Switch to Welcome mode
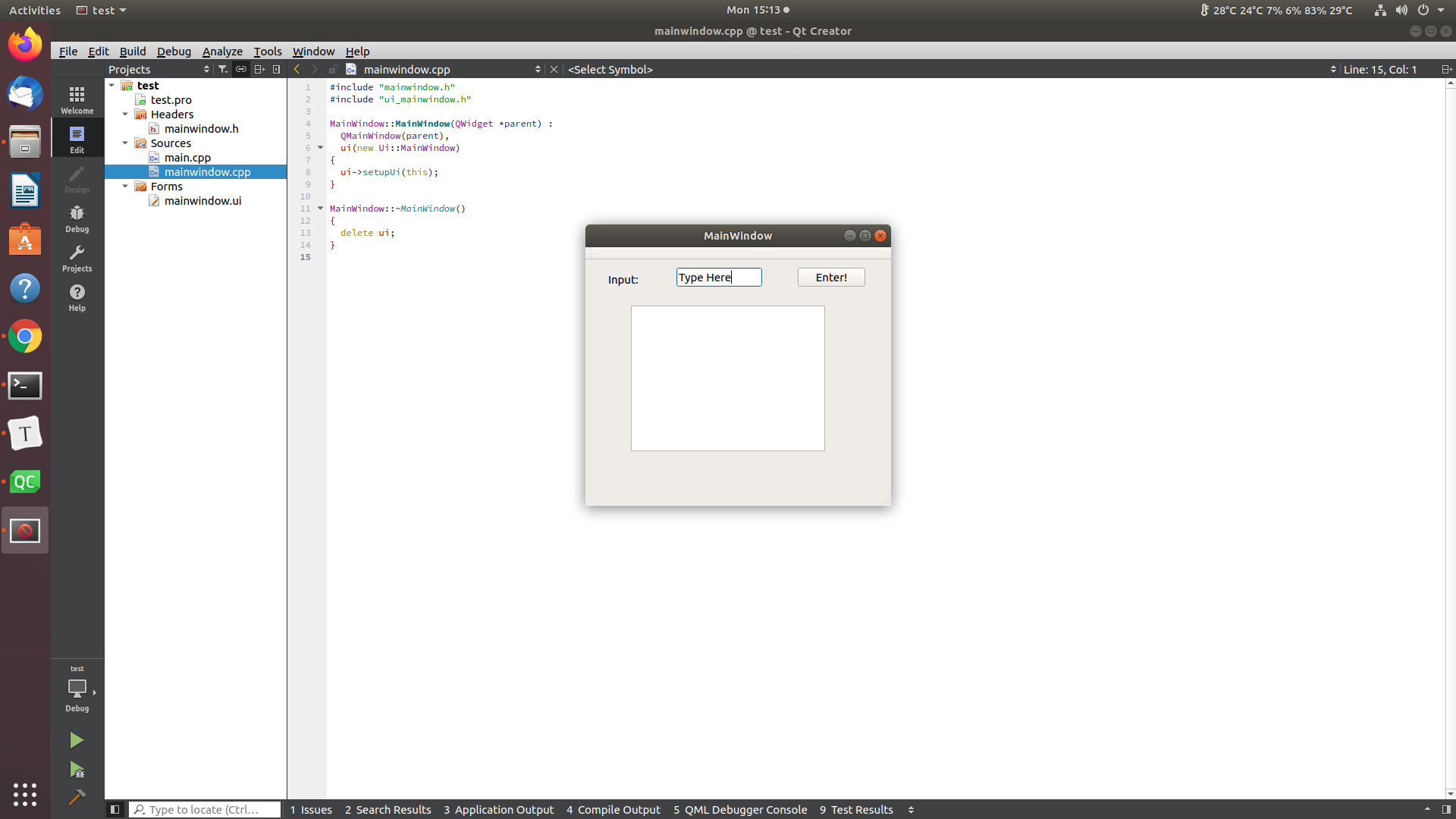Viewport: 1456px width, 819px height. click(x=77, y=99)
